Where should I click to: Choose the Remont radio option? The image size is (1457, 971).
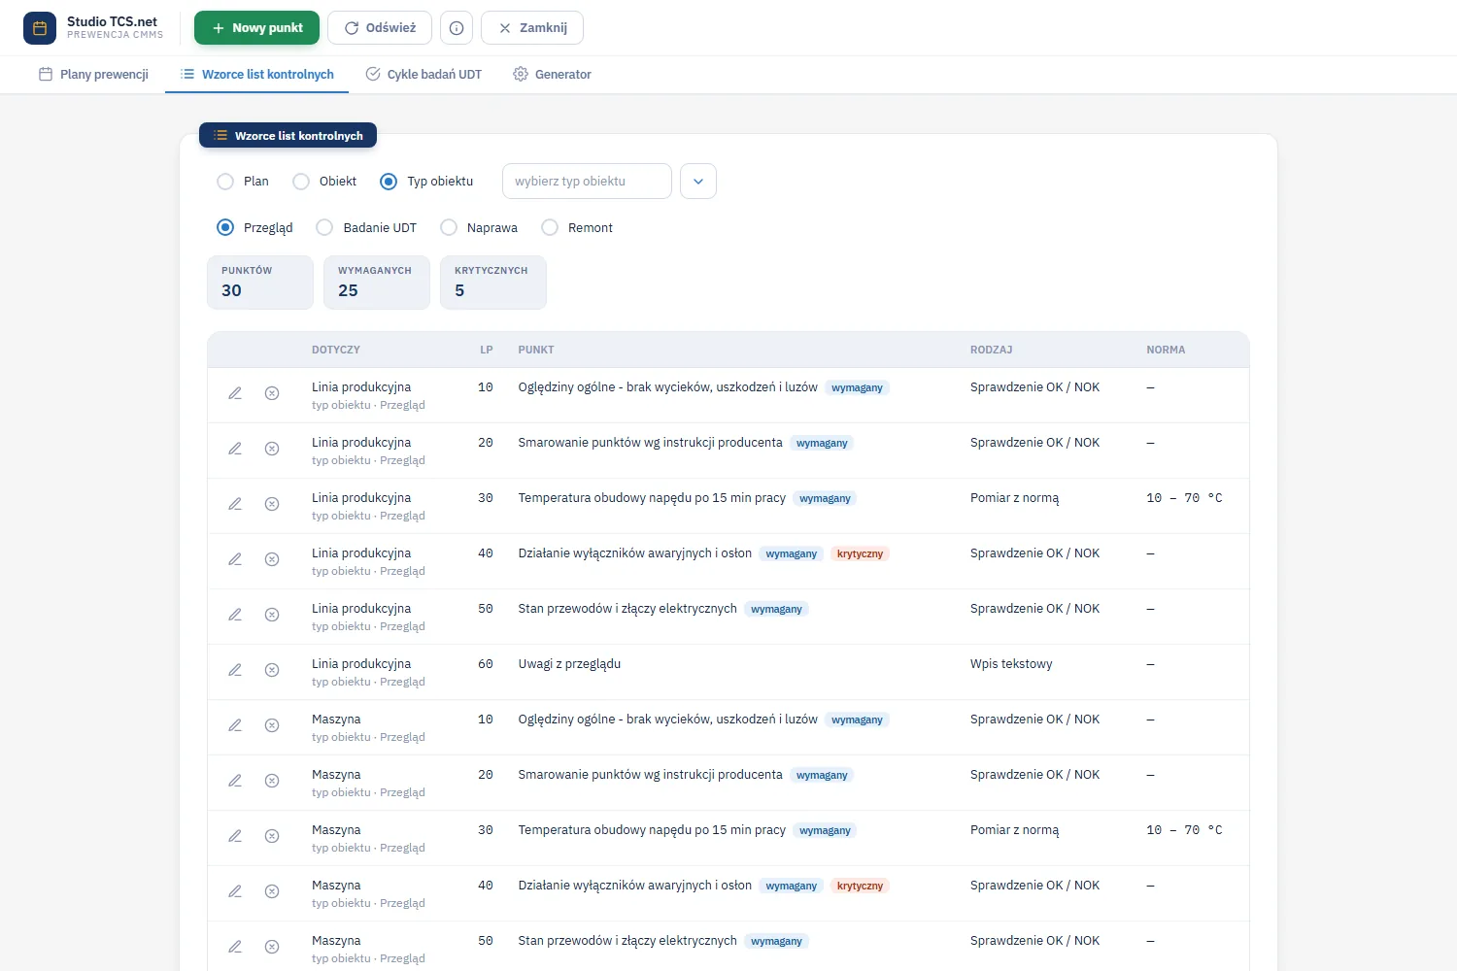click(x=550, y=227)
